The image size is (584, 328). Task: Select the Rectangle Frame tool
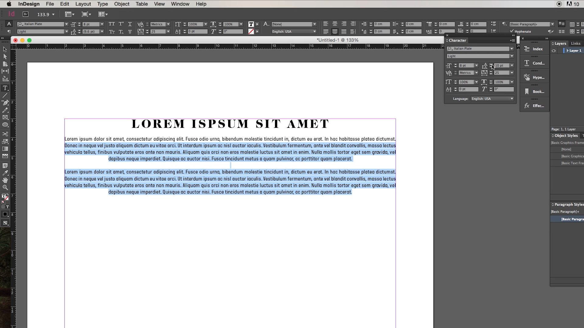coord(5,117)
